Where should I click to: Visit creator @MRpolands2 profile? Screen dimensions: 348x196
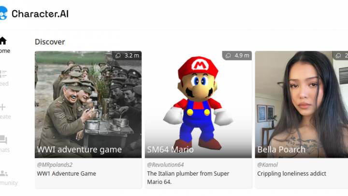pos(55,165)
